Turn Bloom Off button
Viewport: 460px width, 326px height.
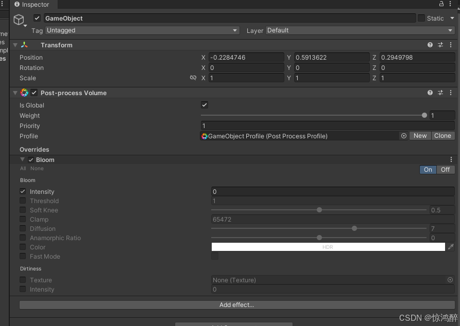point(446,170)
